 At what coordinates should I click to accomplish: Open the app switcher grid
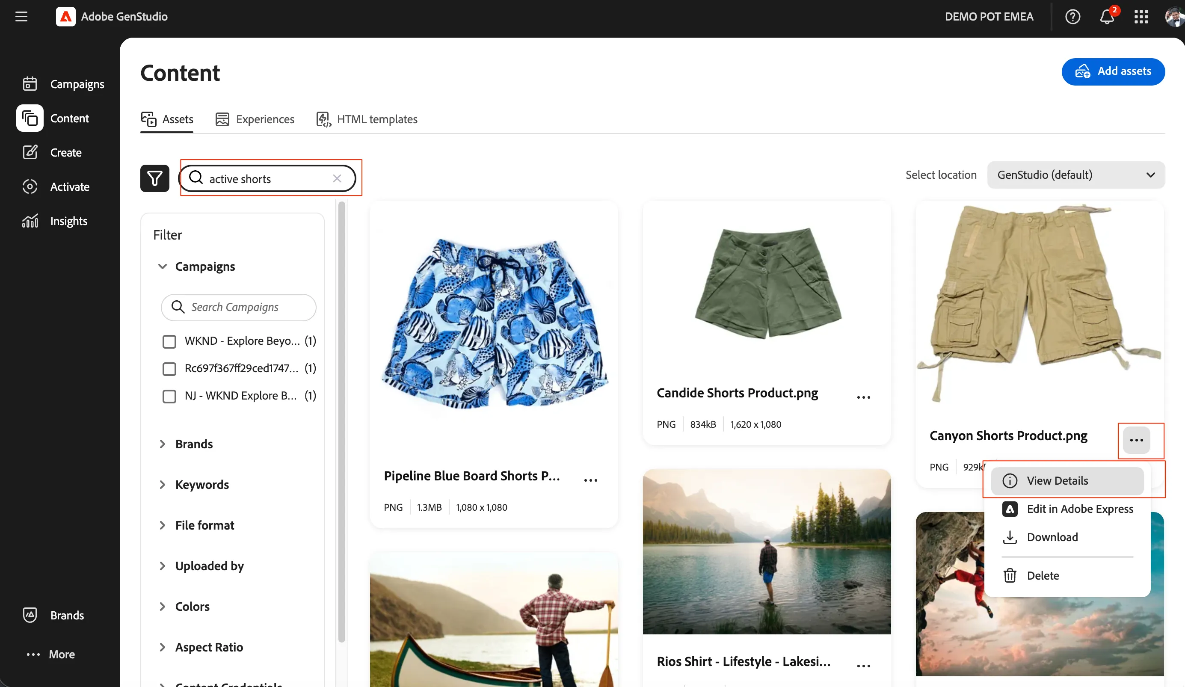coord(1141,17)
